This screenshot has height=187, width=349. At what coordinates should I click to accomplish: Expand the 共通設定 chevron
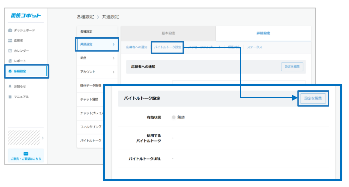(x=113, y=45)
